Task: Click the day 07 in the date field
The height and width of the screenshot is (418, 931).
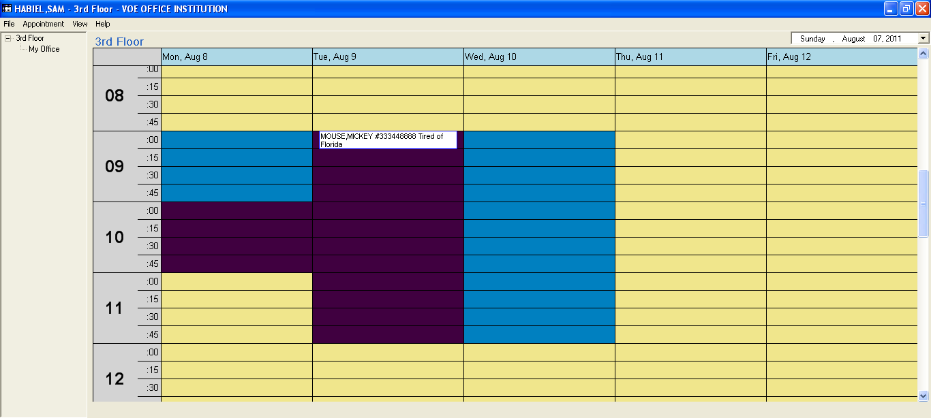Action: 877,39
